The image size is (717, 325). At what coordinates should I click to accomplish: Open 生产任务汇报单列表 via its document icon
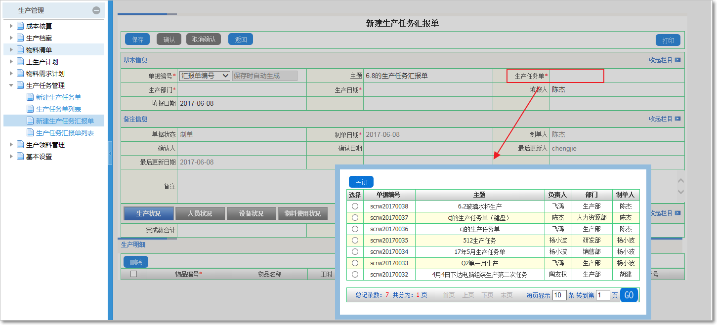[30, 132]
